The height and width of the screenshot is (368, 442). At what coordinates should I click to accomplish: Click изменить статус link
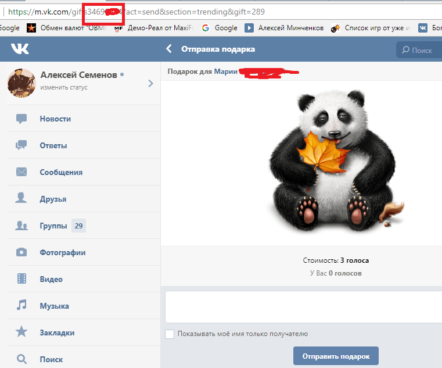(x=64, y=87)
